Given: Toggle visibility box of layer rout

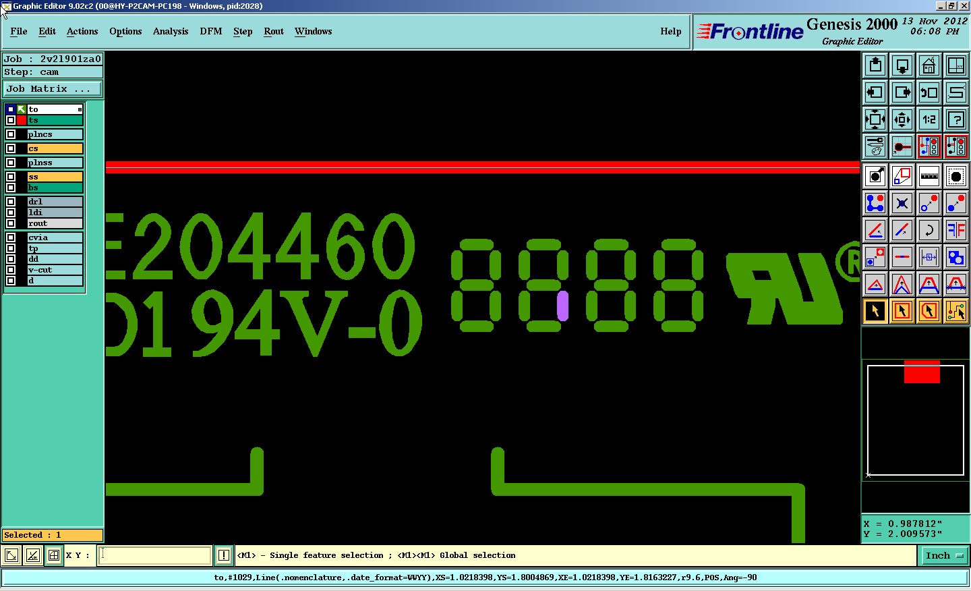Looking at the screenshot, I should click(x=11, y=223).
